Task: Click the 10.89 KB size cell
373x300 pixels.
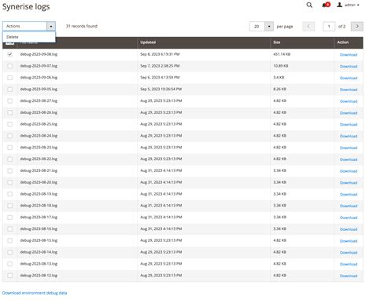Action: 281,66
